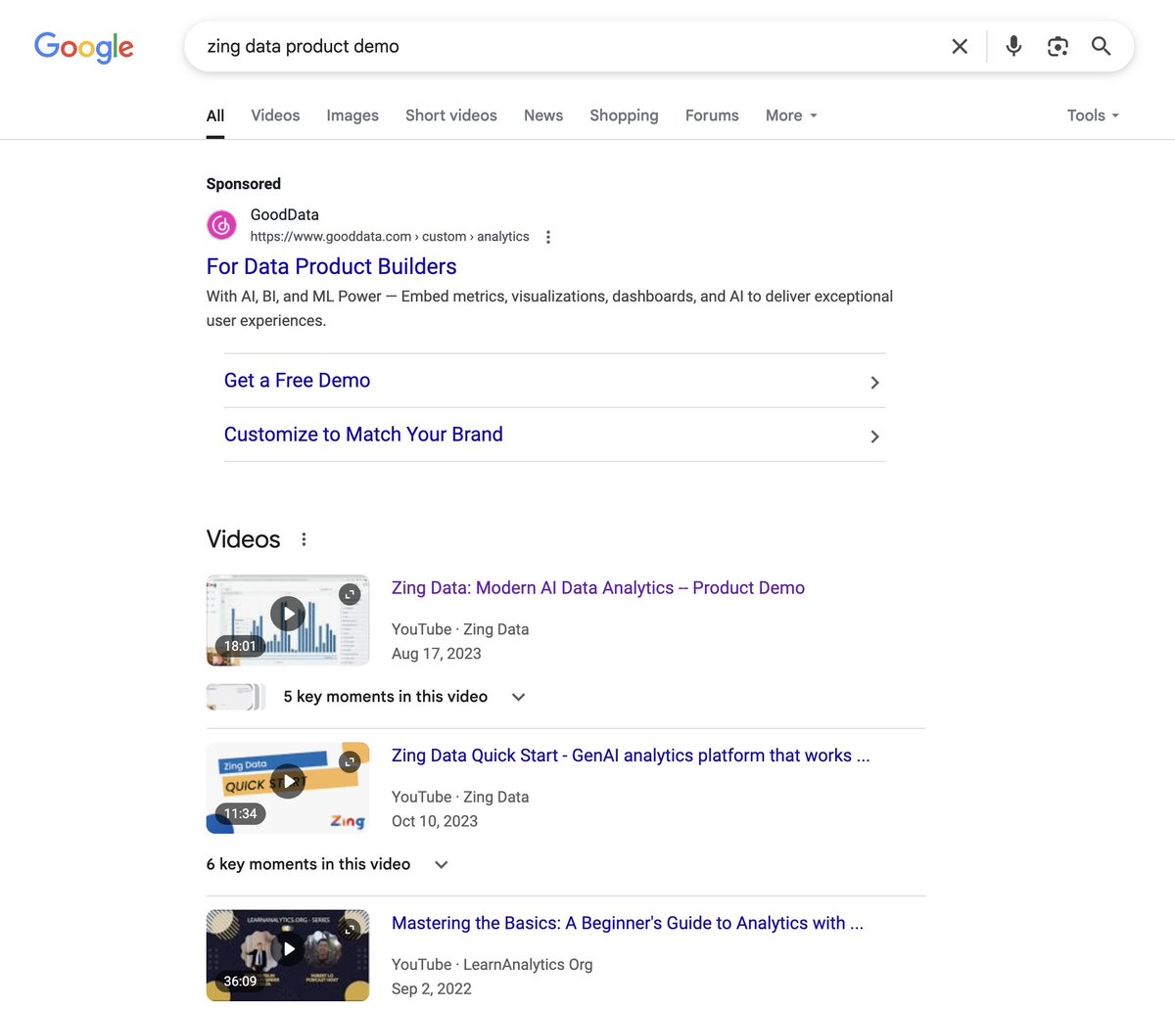Screen dimensions: 1175x1009
Task: Open the Tools dropdown
Action: pyautogui.click(x=1093, y=115)
